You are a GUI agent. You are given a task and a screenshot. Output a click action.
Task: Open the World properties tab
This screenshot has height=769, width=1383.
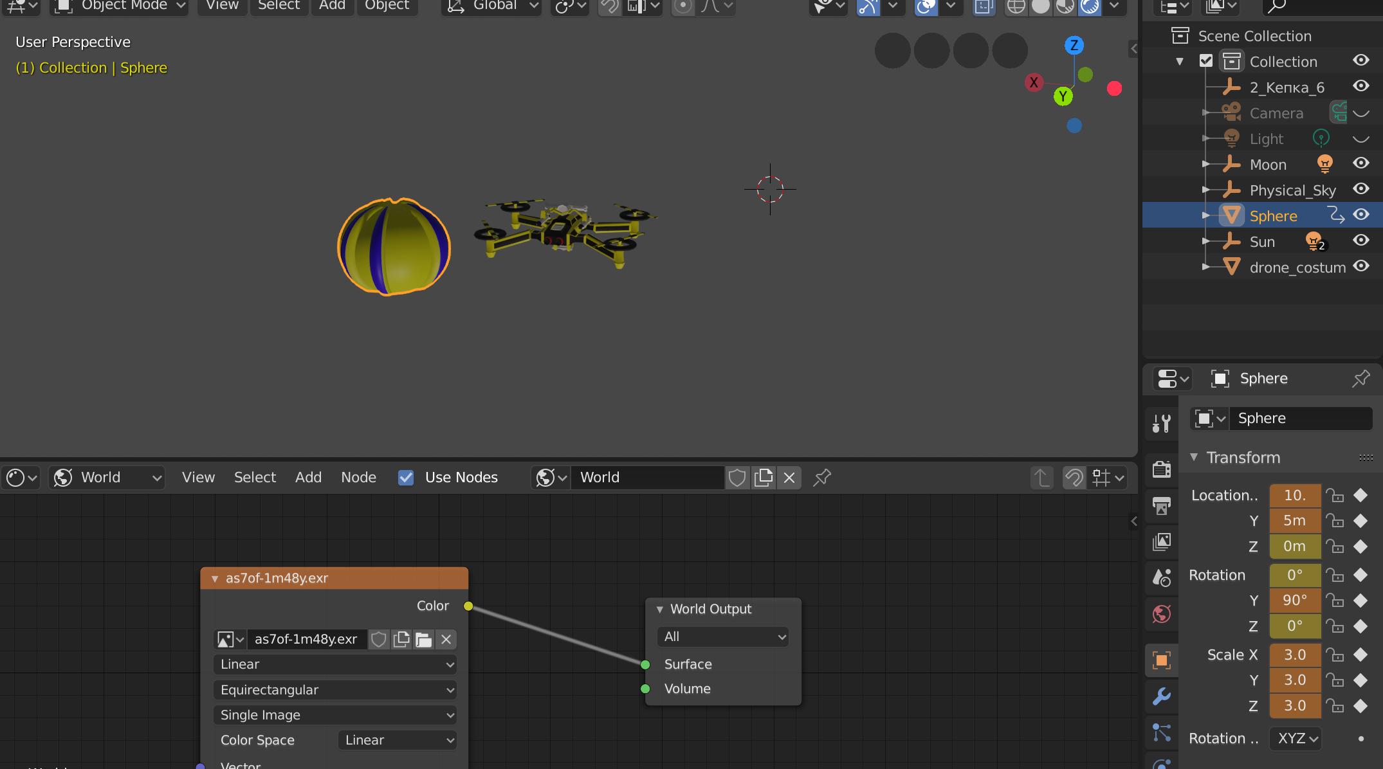tap(1161, 614)
